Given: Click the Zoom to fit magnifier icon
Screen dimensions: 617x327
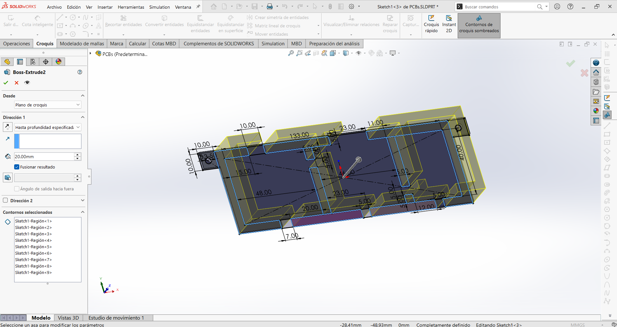Looking at the screenshot, I should coord(291,53).
